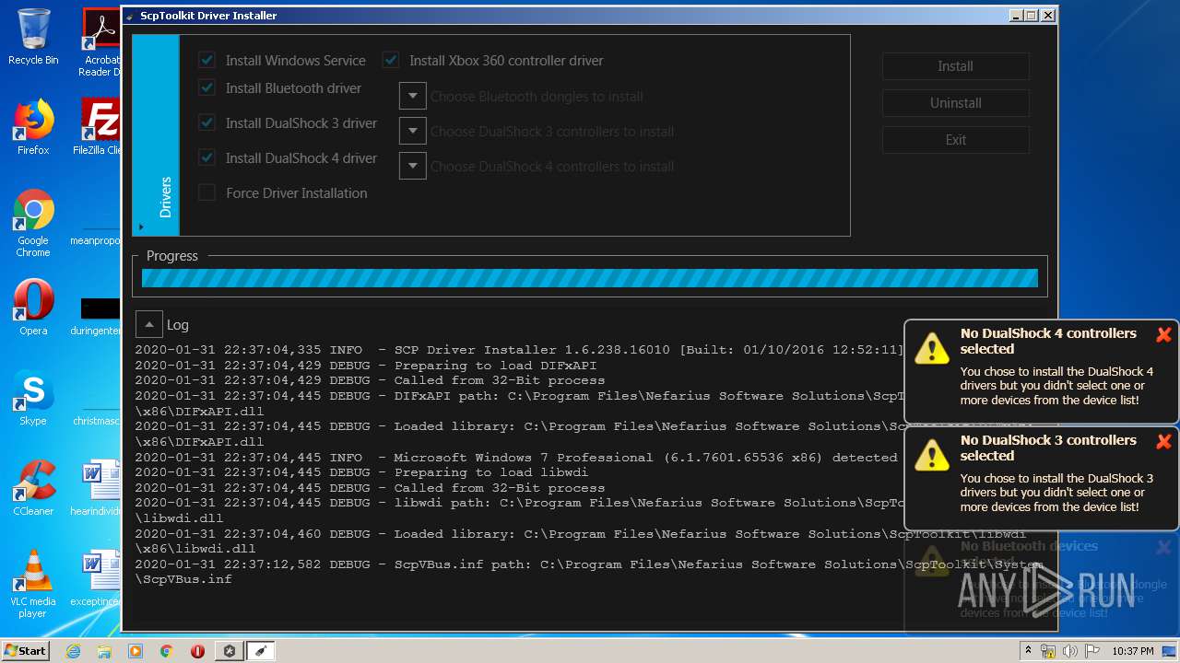Viewport: 1180px width, 663px height.
Task: Click the Exit button
Action: [x=955, y=140]
